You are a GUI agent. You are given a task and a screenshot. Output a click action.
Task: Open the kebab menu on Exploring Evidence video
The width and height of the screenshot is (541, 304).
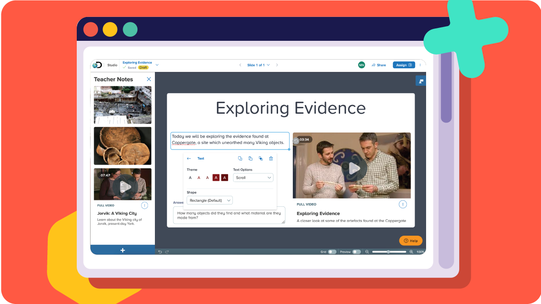[403, 204]
